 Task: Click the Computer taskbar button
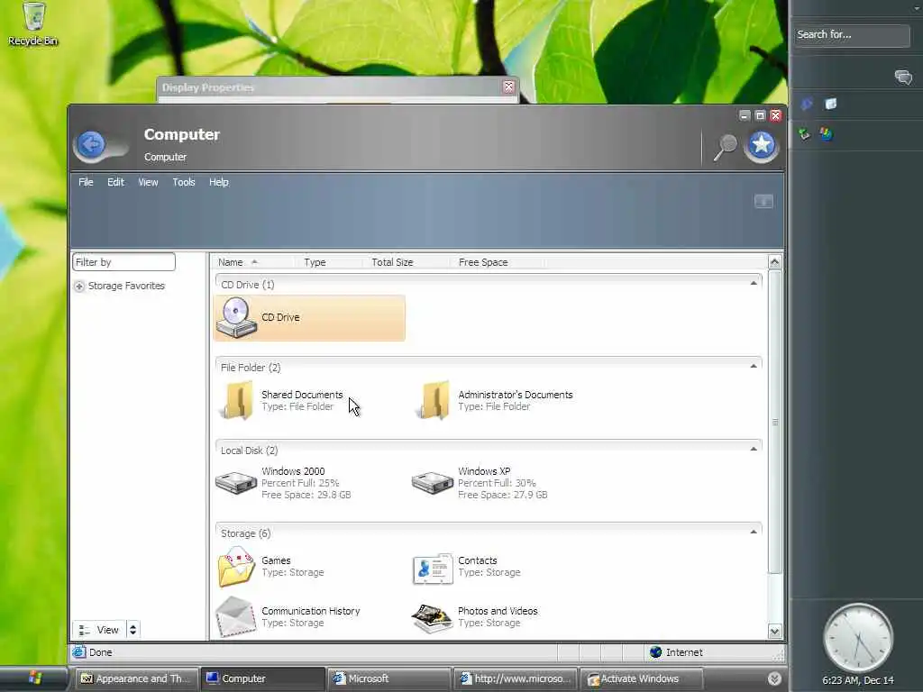[262, 678]
